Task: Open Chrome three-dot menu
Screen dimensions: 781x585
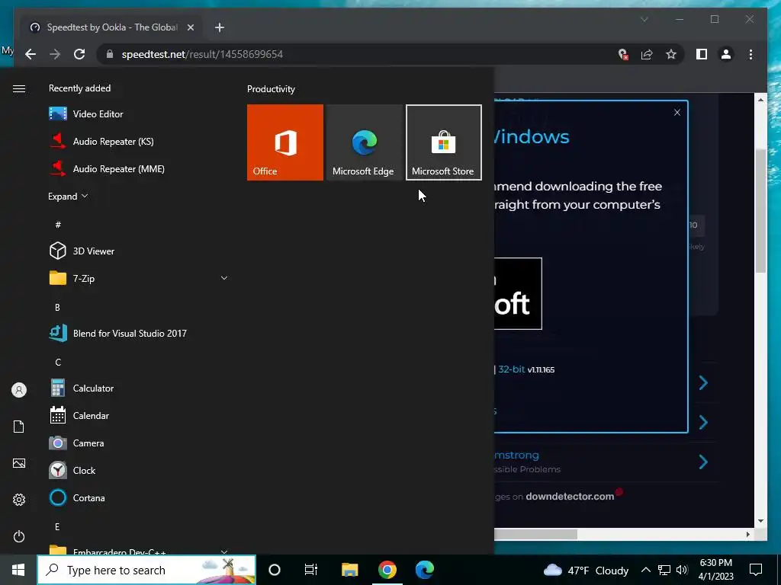Action: tap(750, 54)
